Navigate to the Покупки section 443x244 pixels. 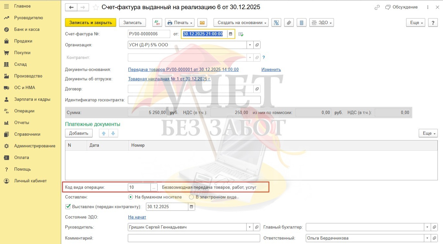[22, 53]
